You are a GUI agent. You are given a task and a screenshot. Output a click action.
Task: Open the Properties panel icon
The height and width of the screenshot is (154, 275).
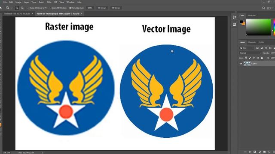[235, 25]
